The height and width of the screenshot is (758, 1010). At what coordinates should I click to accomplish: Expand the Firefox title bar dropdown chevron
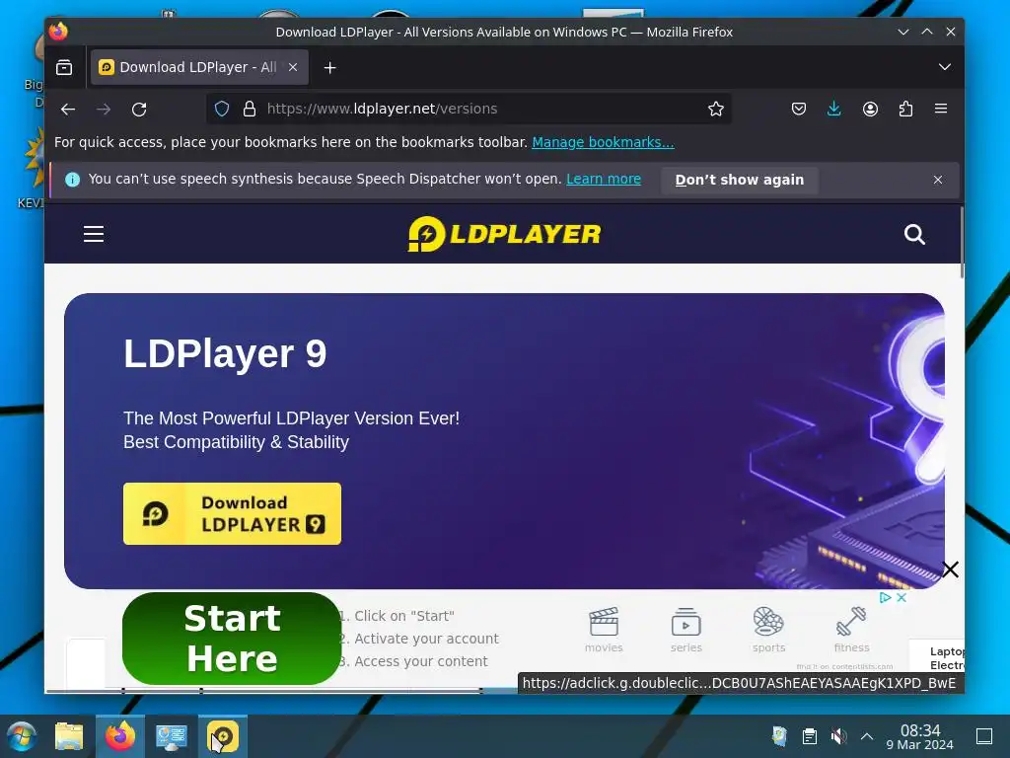(903, 32)
